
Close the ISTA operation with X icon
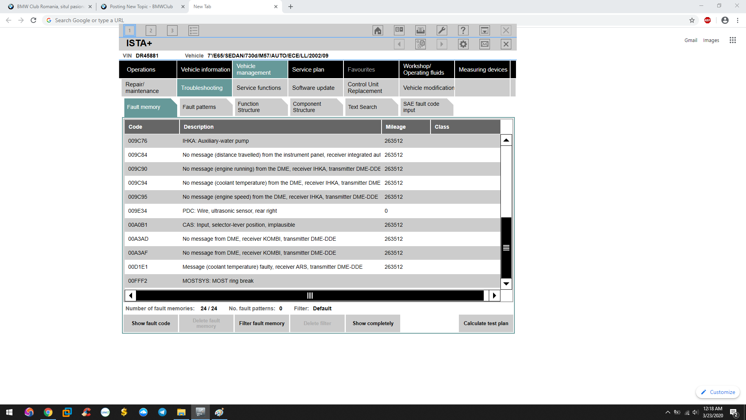coord(506,44)
